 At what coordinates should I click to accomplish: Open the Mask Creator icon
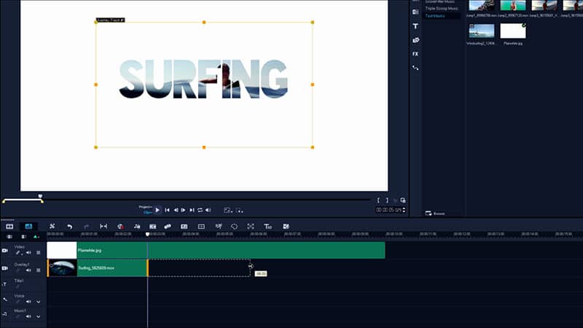[234, 227]
